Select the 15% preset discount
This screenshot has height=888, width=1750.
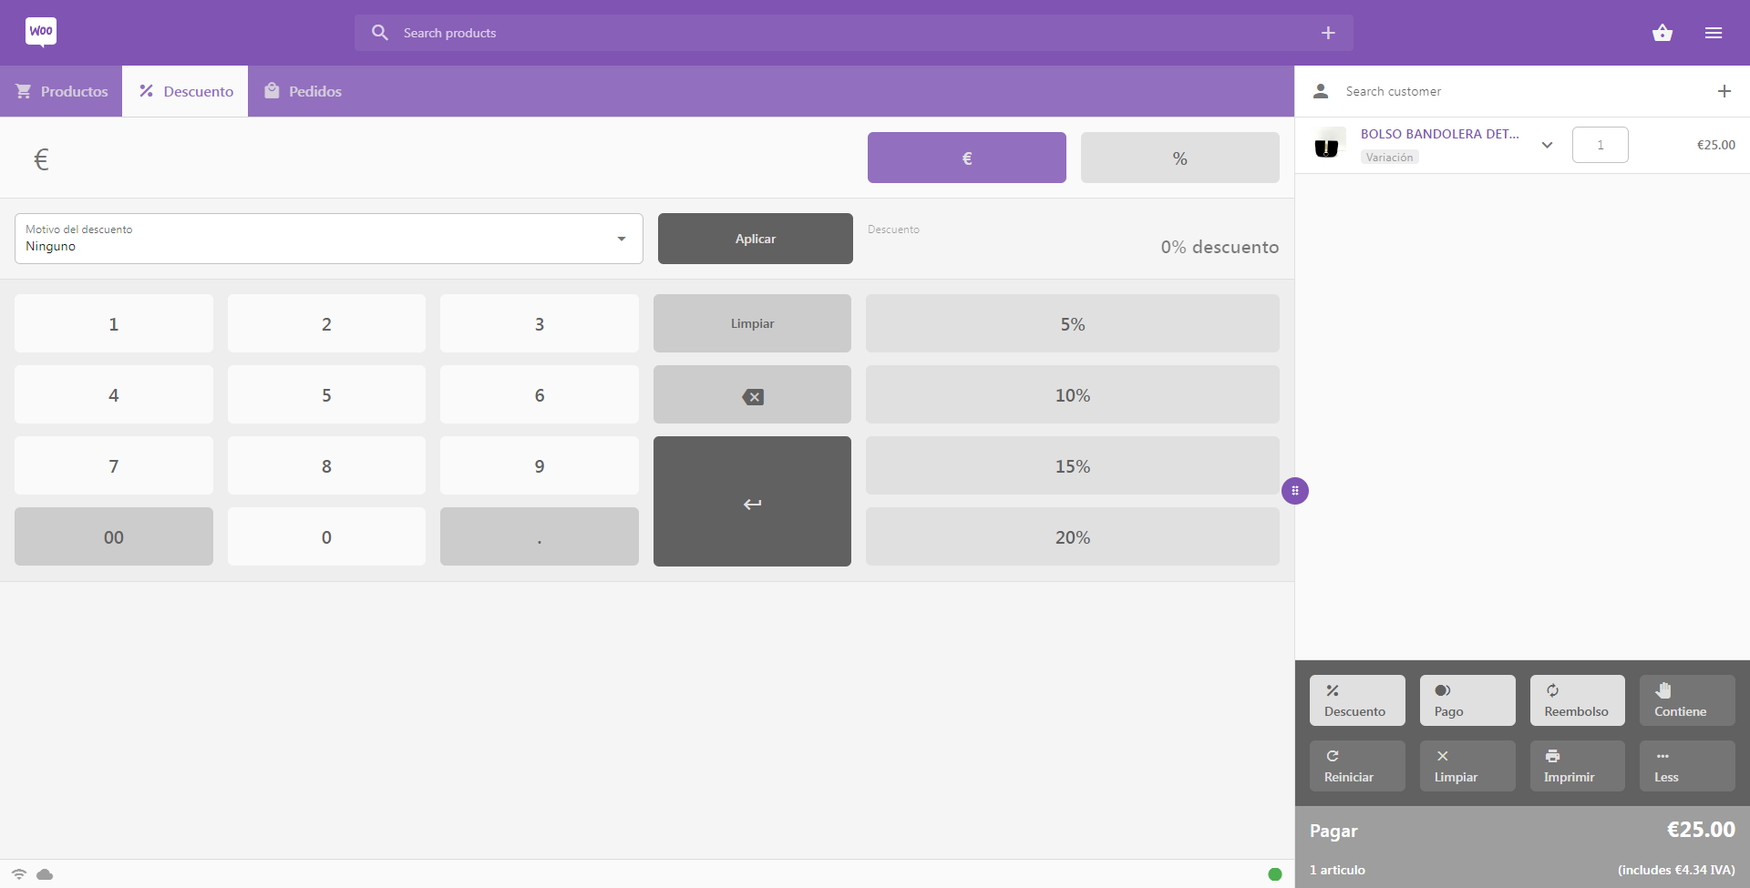1072,465
